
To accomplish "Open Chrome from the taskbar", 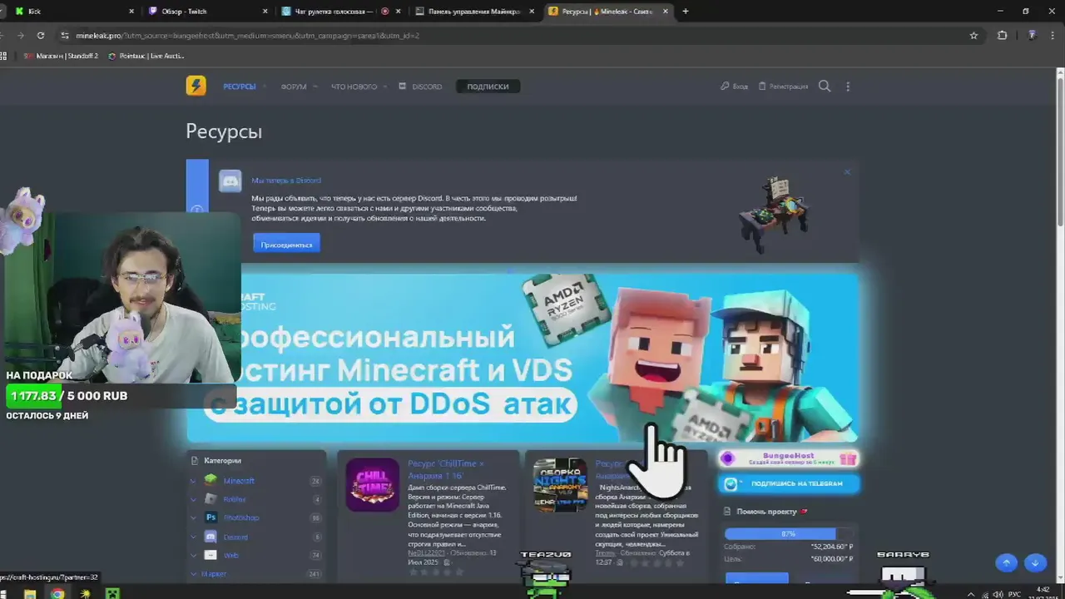I will [x=57, y=594].
